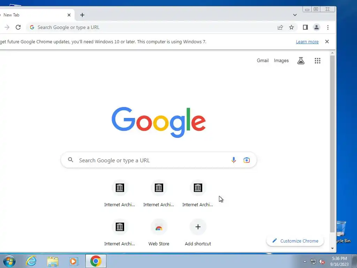Open the first Internet Archive shortcut in the top row
This screenshot has width=357, height=268.
point(120,193)
